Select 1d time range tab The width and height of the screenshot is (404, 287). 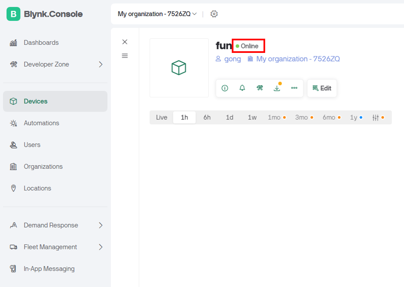click(230, 117)
